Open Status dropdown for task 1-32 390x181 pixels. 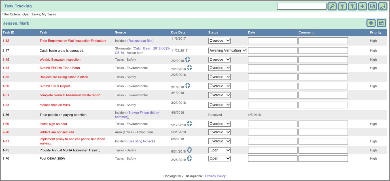point(219,41)
